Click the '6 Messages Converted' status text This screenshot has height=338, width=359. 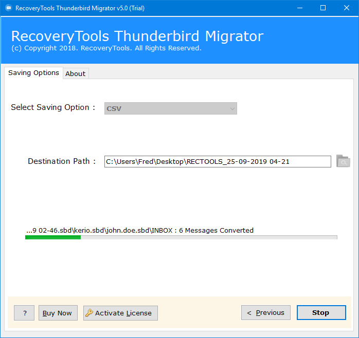click(216, 230)
